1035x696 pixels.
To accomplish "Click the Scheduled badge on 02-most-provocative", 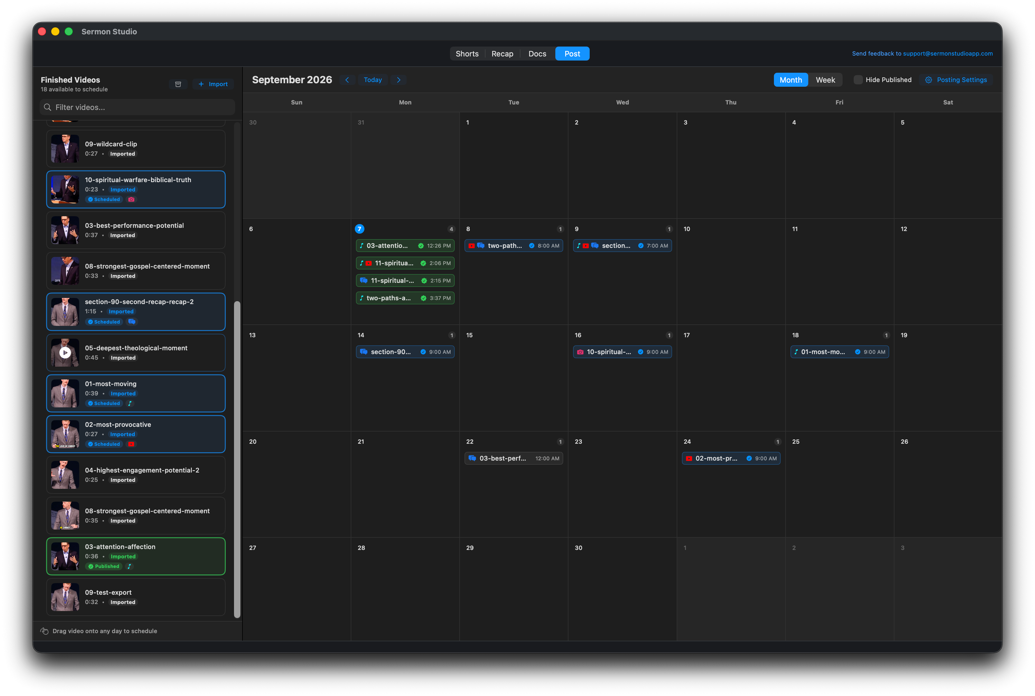I will tap(104, 444).
